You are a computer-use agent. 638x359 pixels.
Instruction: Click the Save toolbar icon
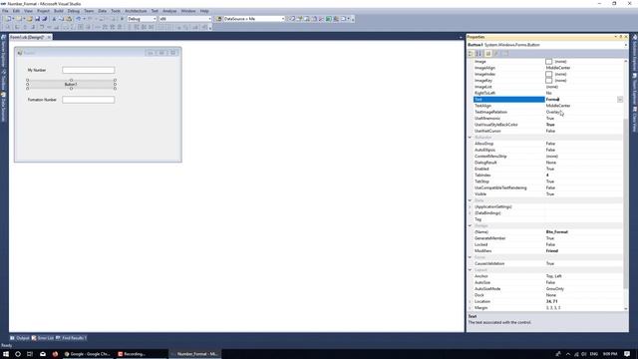click(x=37, y=19)
